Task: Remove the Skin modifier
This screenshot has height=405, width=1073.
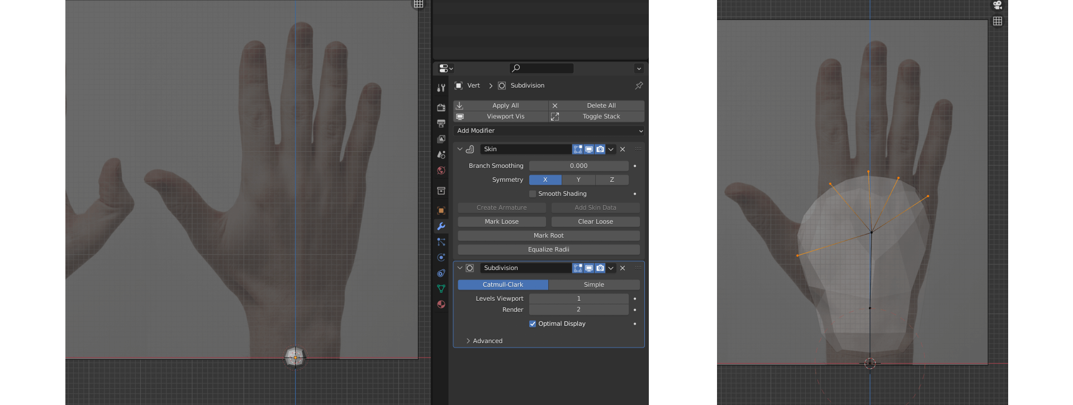Action: click(623, 149)
